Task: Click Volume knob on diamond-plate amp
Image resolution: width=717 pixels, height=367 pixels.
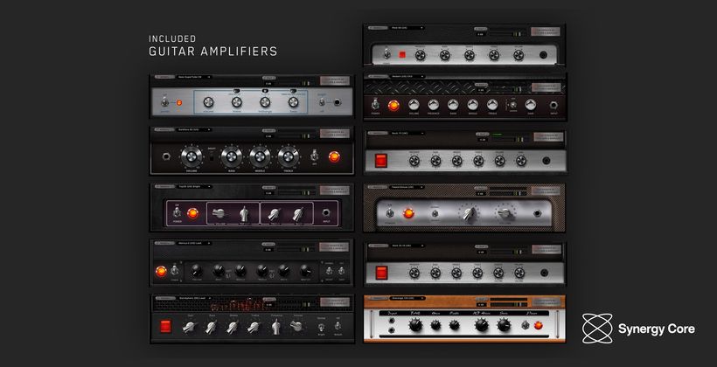Action: (x=414, y=105)
